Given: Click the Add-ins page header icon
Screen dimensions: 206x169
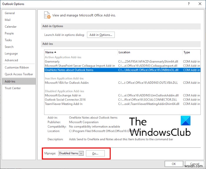Looking at the screenshot, I should pyautogui.click(x=47, y=15).
